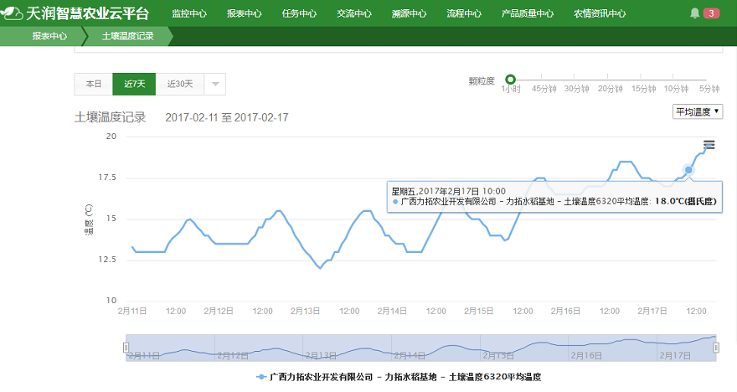The image size is (737, 392).
Task: Open the 产品质量中心 menu
Action: [527, 13]
